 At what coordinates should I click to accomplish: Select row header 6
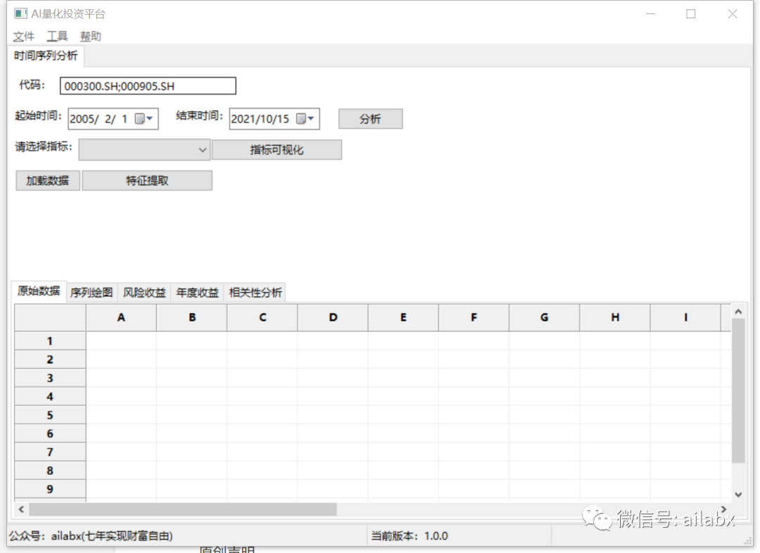pos(50,434)
